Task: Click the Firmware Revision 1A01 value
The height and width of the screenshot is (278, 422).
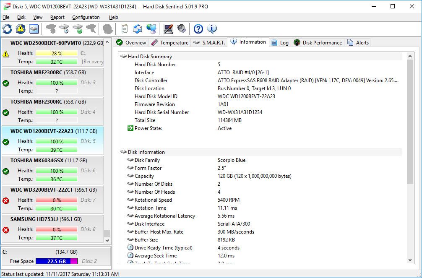Action: [x=223, y=104]
